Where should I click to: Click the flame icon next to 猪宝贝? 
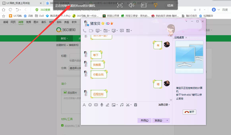click(112, 23)
